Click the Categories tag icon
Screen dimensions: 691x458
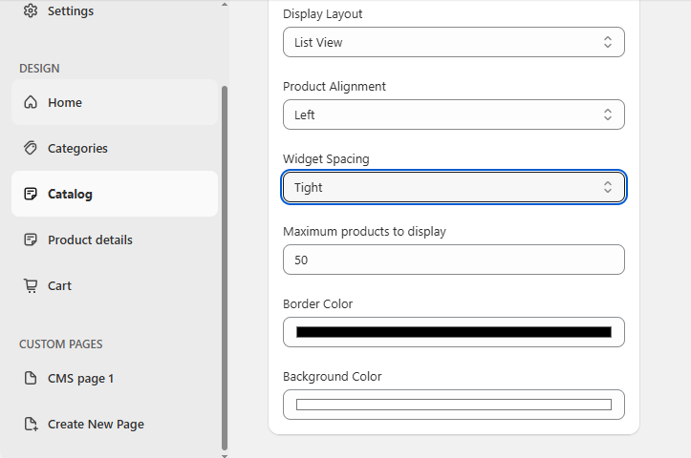[x=31, y=148]
